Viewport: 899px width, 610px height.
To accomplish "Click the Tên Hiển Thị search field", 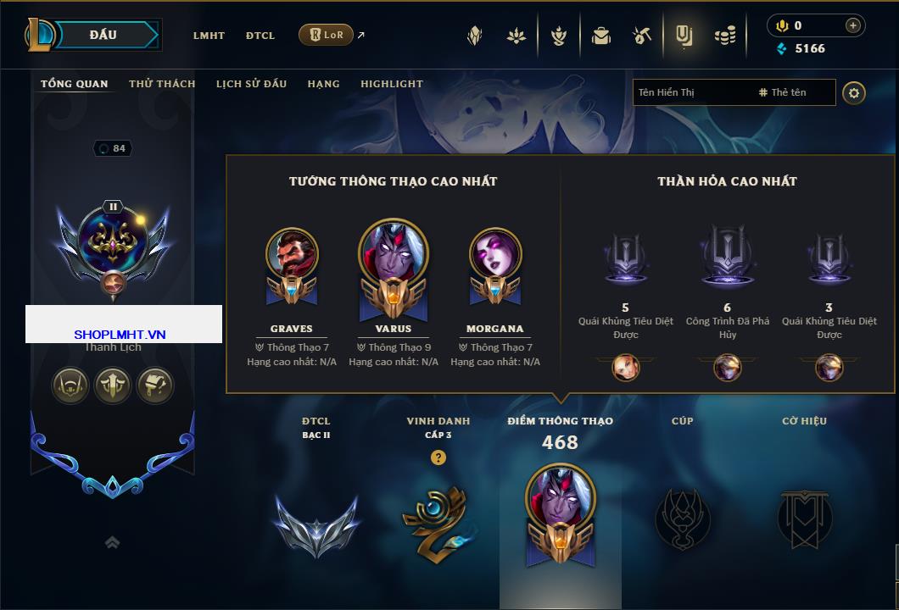I will click(734, 92).
